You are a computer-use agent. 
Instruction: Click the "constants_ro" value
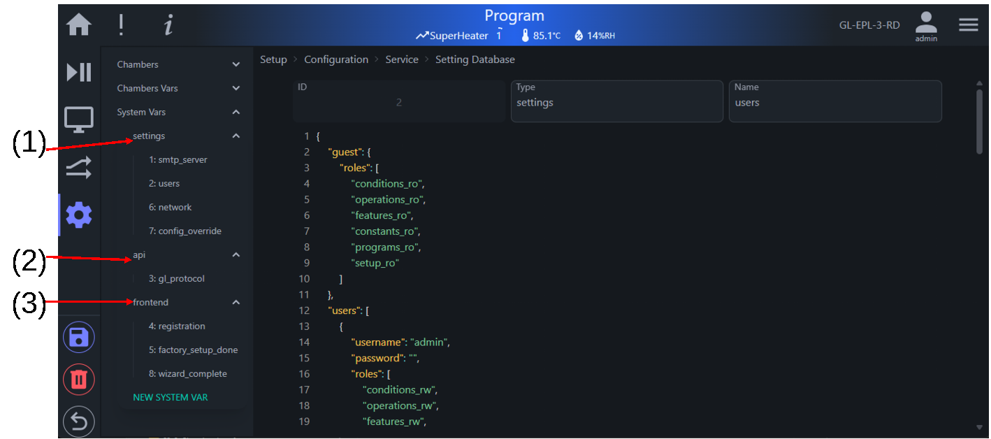384,231
